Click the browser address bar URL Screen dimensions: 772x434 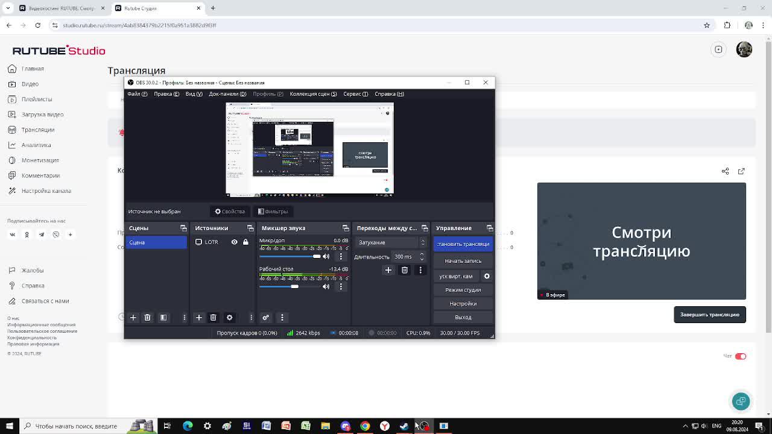tap(139, 25)
